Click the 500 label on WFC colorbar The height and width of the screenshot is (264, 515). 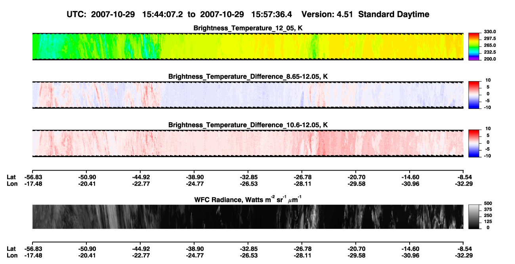click(x=488, y=203)
